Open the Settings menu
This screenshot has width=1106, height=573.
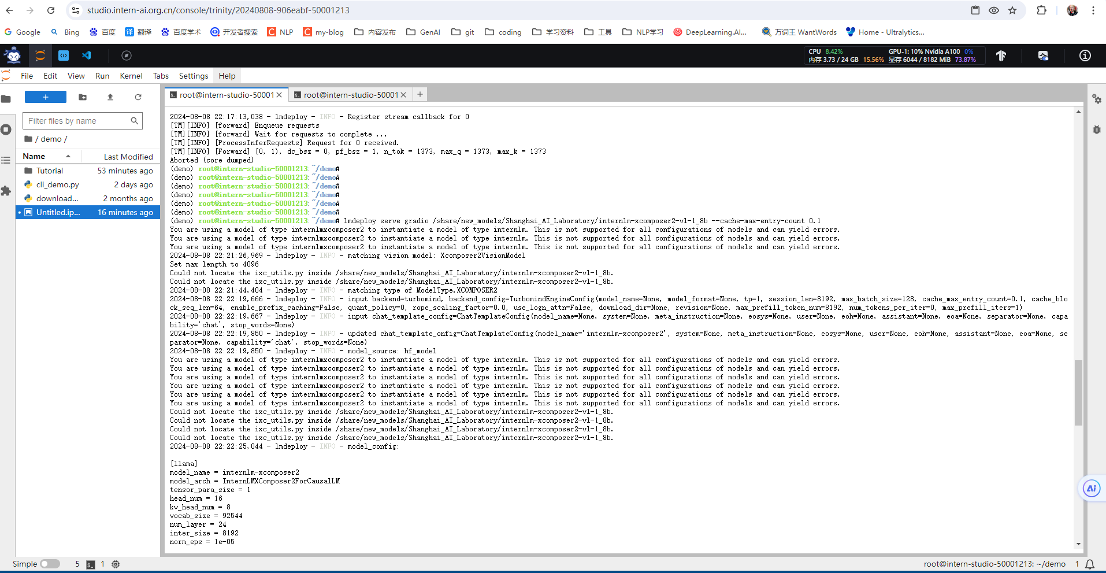(193, 76)
